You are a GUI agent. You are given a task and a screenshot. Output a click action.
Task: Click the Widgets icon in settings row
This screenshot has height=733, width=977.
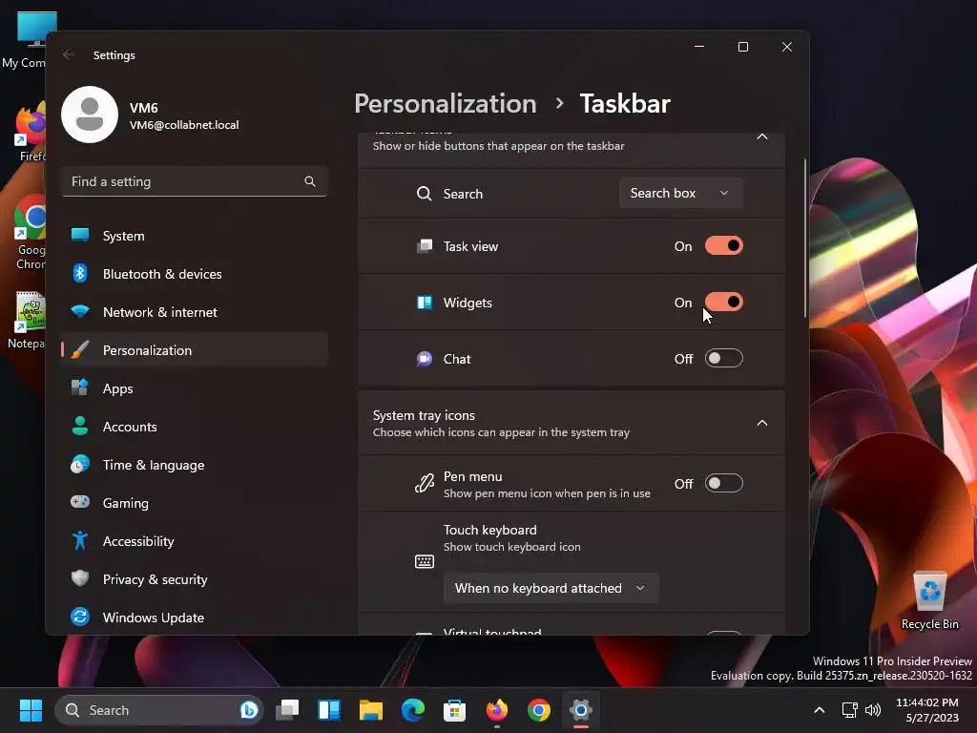[x=425, y=303]
